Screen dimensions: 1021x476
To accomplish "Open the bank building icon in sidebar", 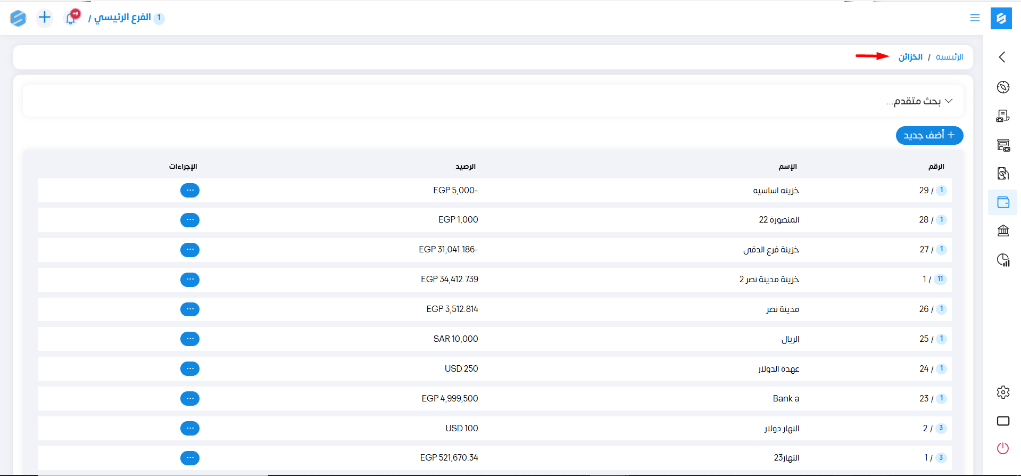I will [x=1003, y=231].
